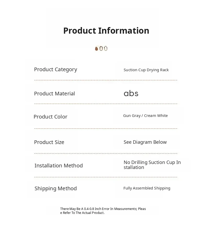The image size is (207, 231).
Task: Select the Product Category label
Action: (x=56, y=69)
